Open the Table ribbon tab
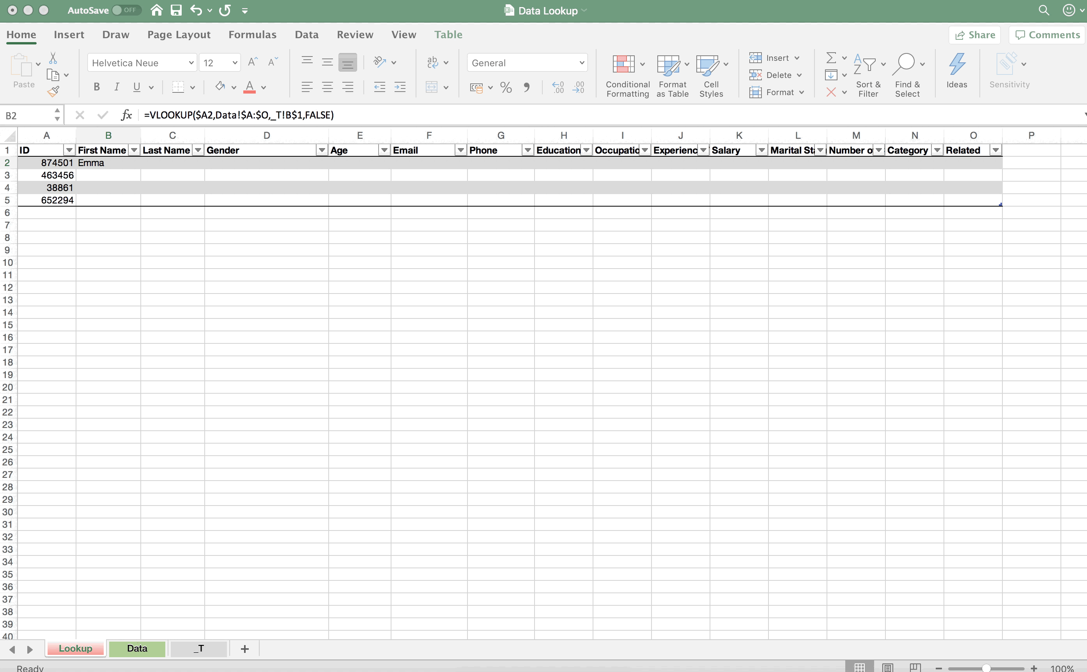 click(x=448, y=35)
